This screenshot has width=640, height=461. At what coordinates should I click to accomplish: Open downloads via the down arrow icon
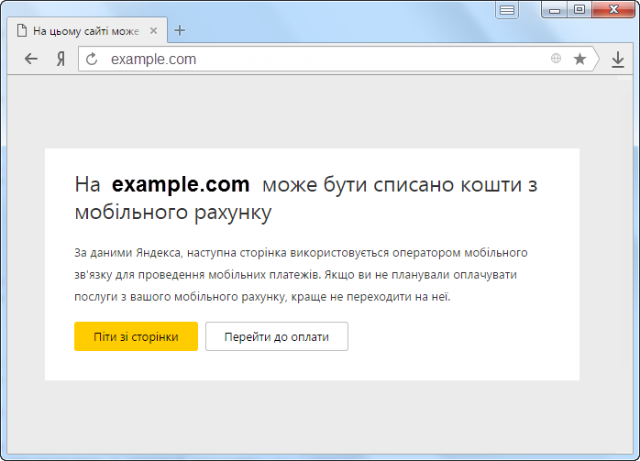[618, 60]
